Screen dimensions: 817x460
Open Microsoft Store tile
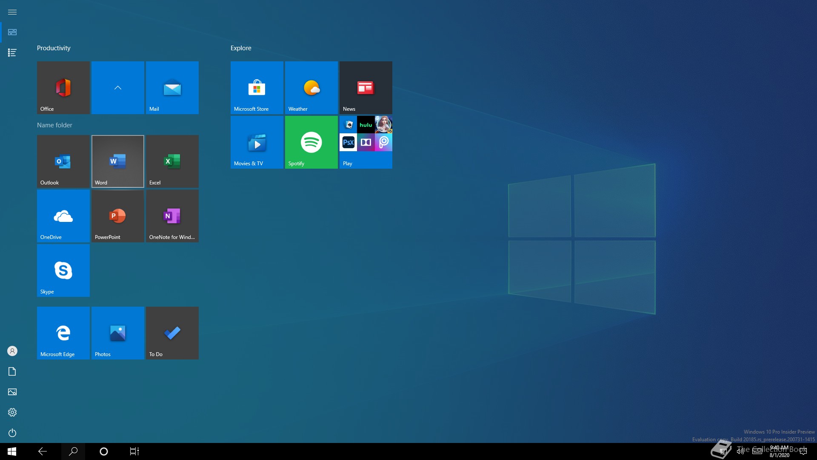[x=257, y=87]
